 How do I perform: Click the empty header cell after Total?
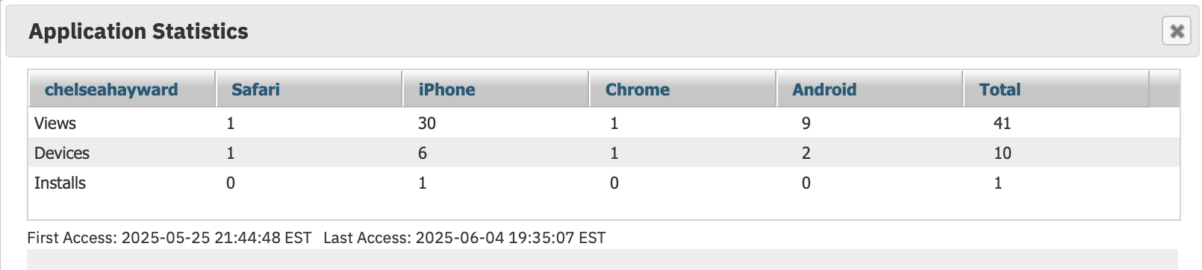[x=1165, y=90]
